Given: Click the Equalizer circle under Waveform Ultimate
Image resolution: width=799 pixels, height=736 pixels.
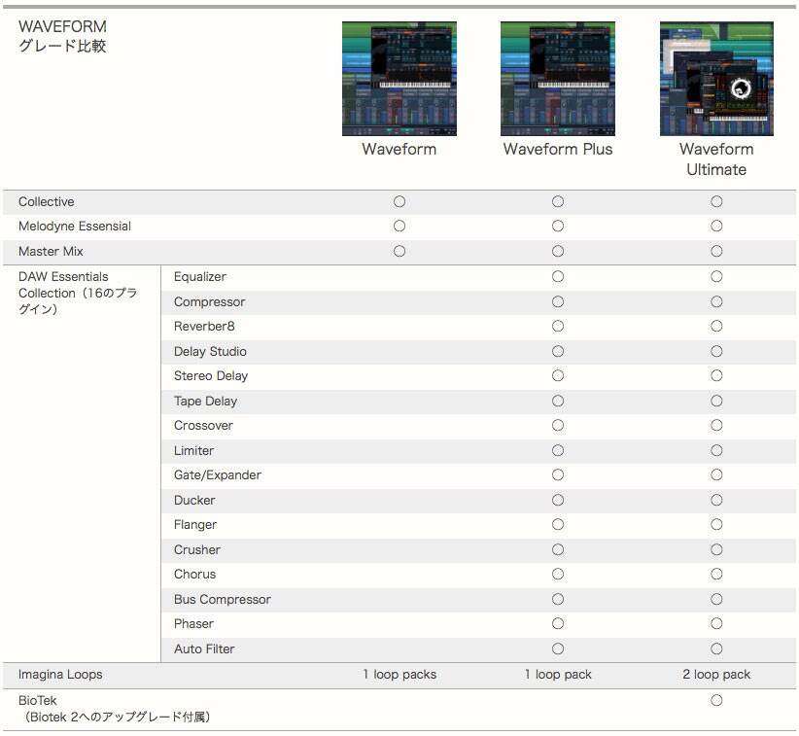Looking at the screenshot, I should coord(716,277).
